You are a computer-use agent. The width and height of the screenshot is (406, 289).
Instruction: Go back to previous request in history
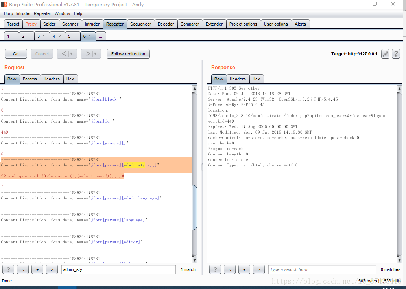click(x=63, y=54)
